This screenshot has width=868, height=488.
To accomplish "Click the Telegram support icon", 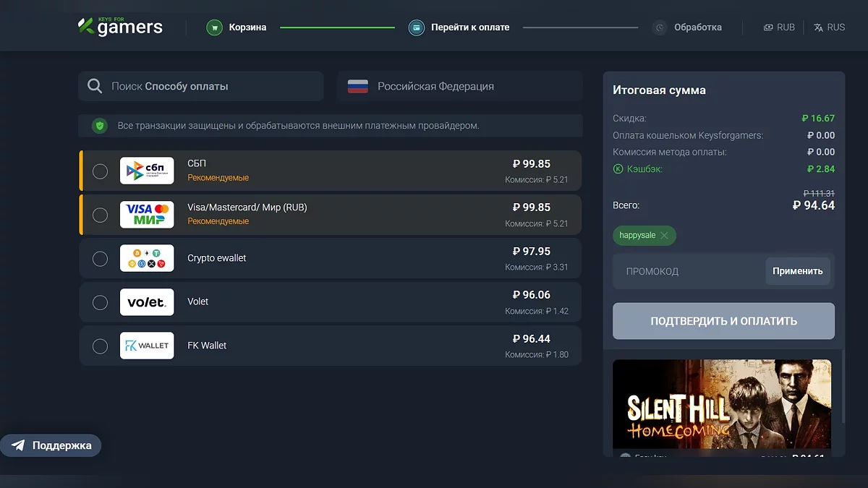I will click(x=18, y=445).
